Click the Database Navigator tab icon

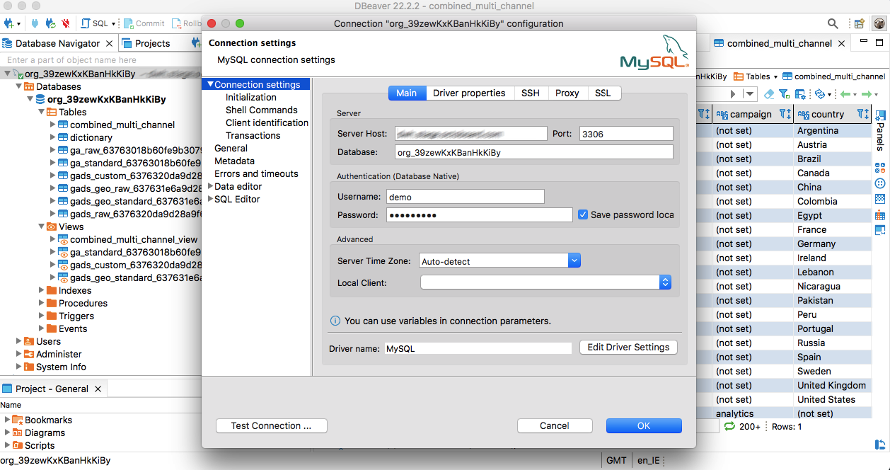coord(8,43)
